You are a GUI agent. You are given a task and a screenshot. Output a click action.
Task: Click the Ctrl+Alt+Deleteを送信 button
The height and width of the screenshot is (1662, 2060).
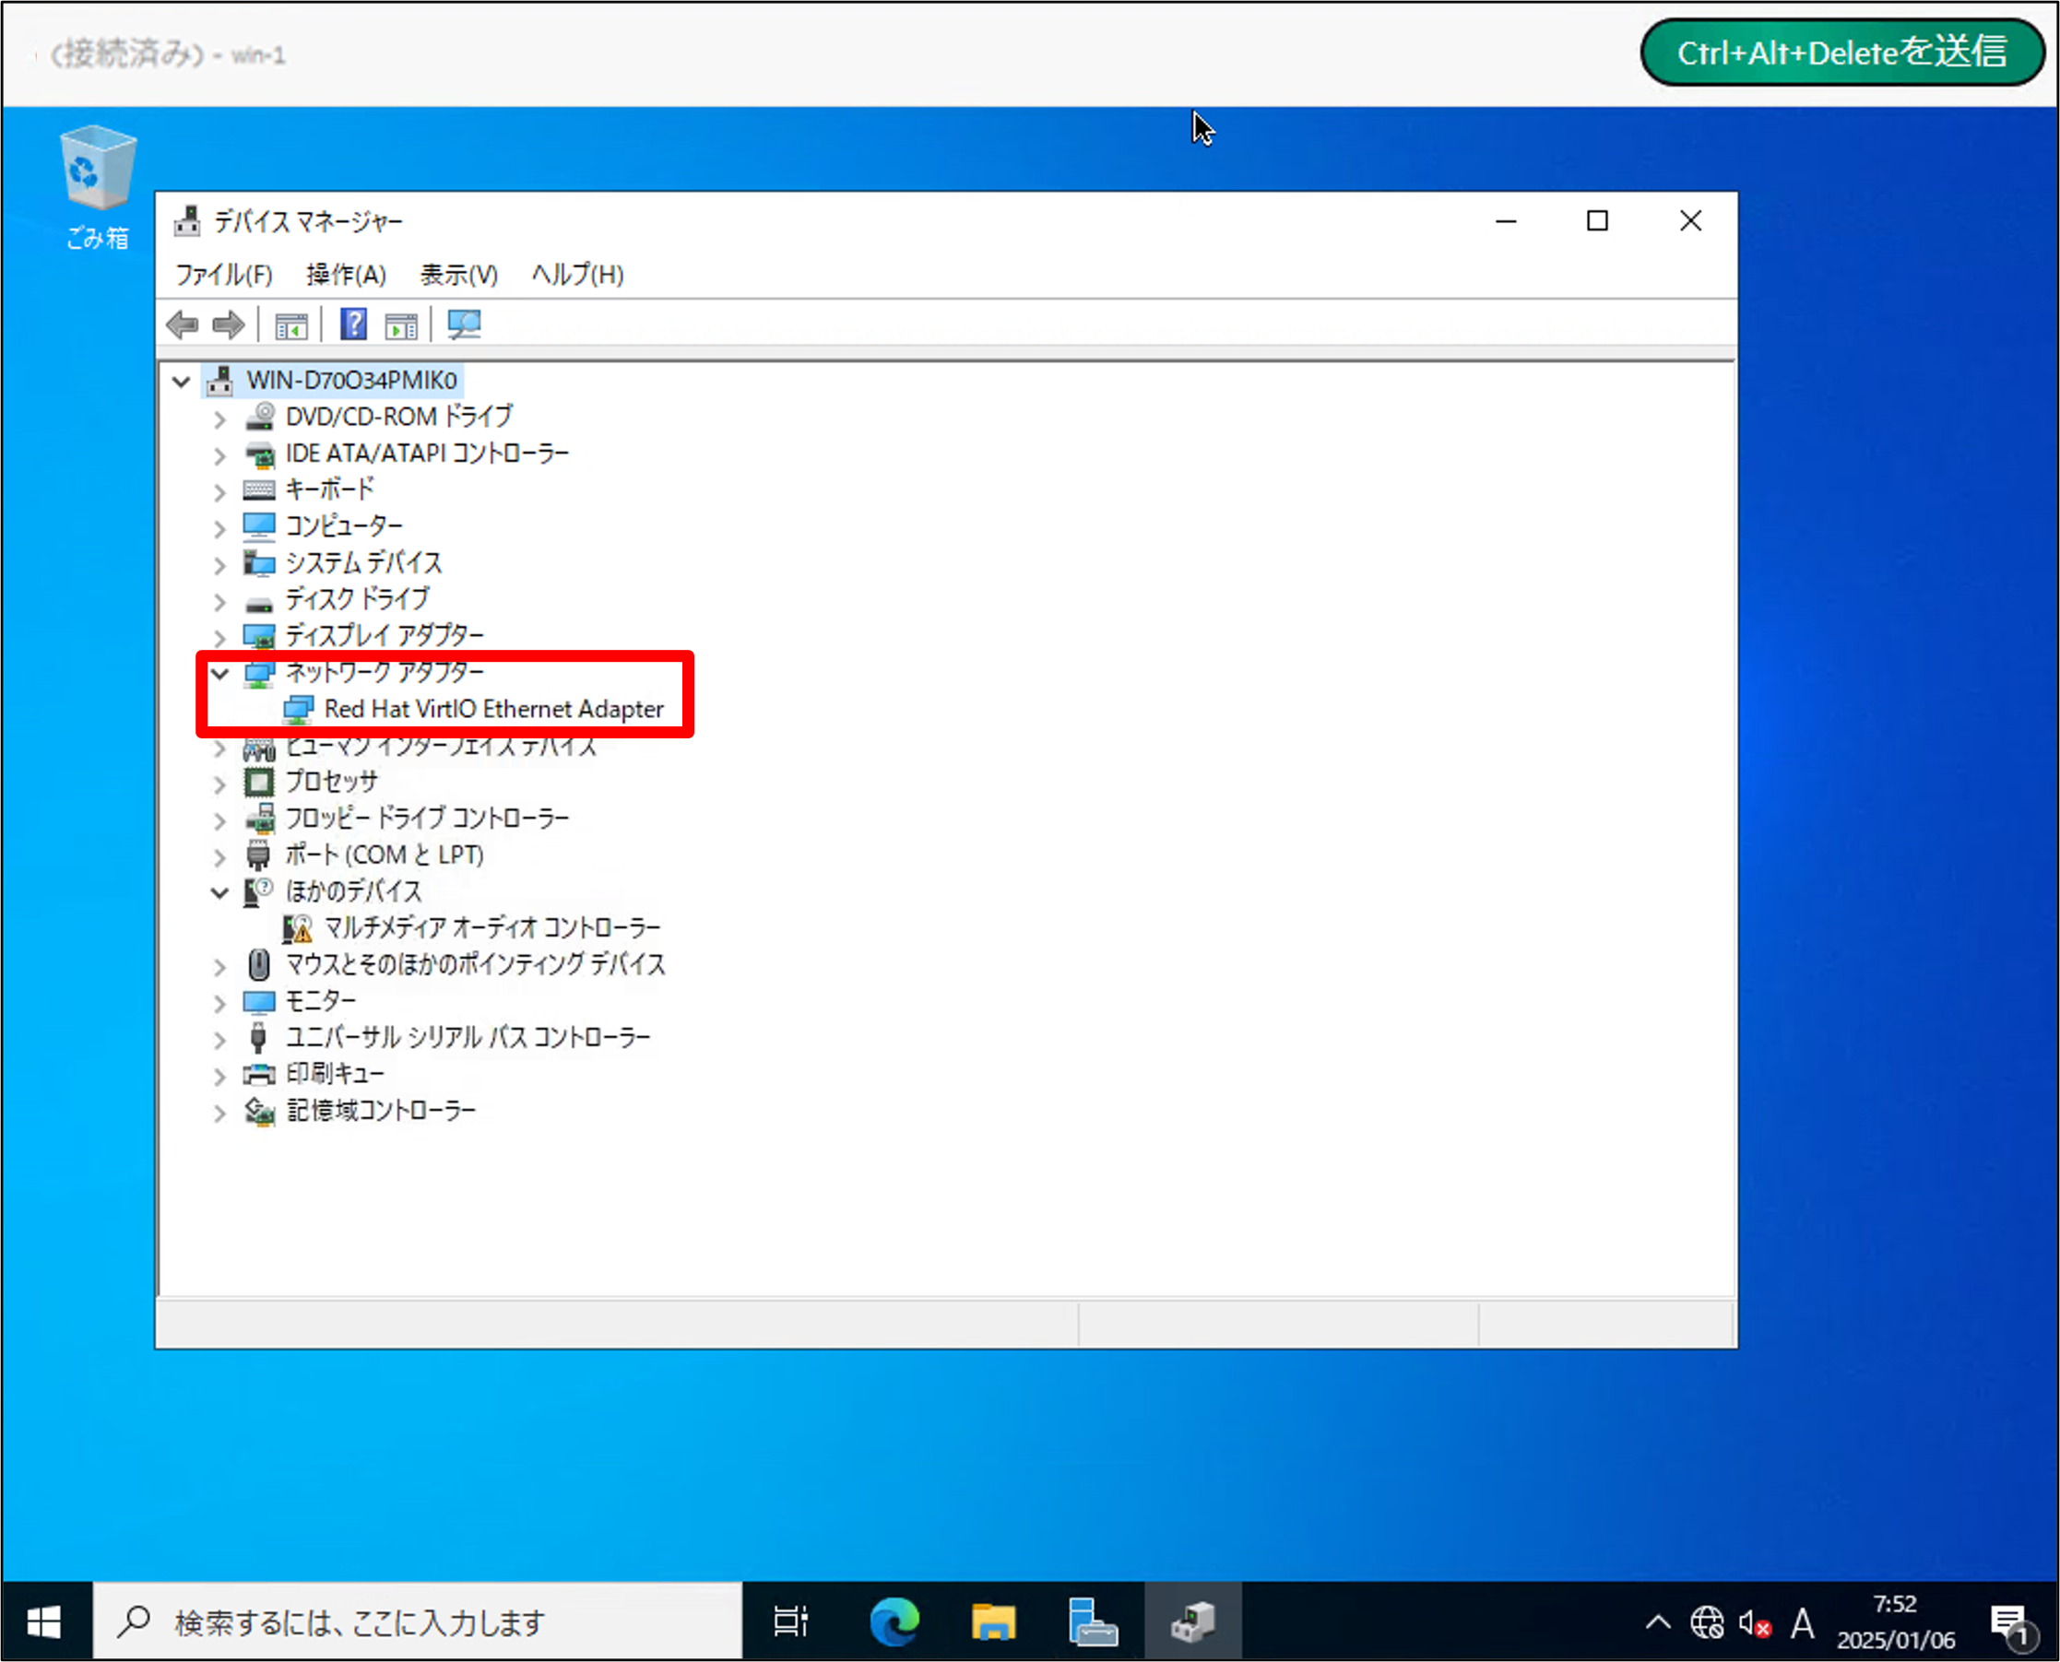[1841, 53]
